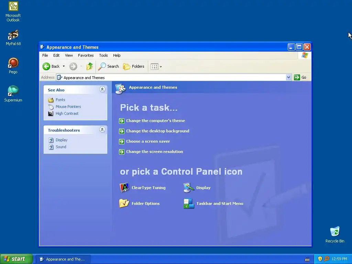Open the Tools menu
Image resolution: width=352 pixels, height=264 pixels.
tap(103, 55)
